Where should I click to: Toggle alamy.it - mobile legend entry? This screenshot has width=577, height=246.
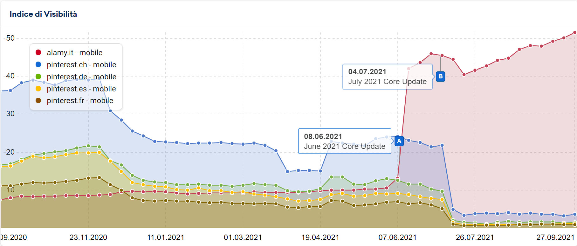pyautogui.click(x=69, y=53)
